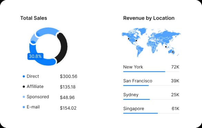Click the $300.56 value
Viewport: 202px width, 128px height.
69,77
